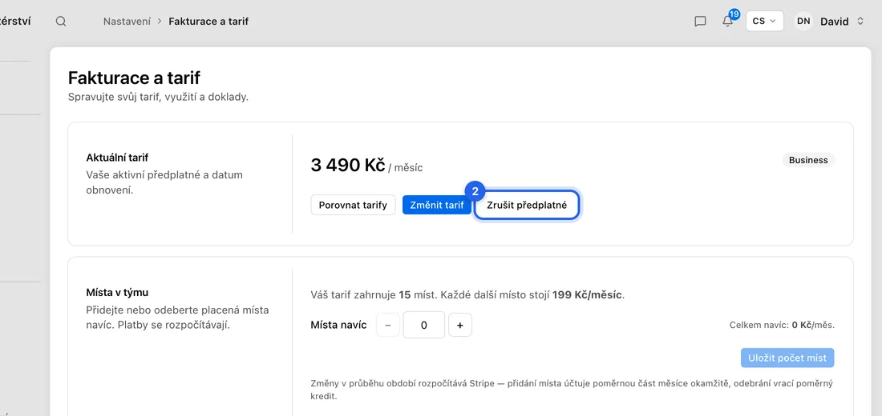Click the Fakturace a tarif page title

coord(134,78)
